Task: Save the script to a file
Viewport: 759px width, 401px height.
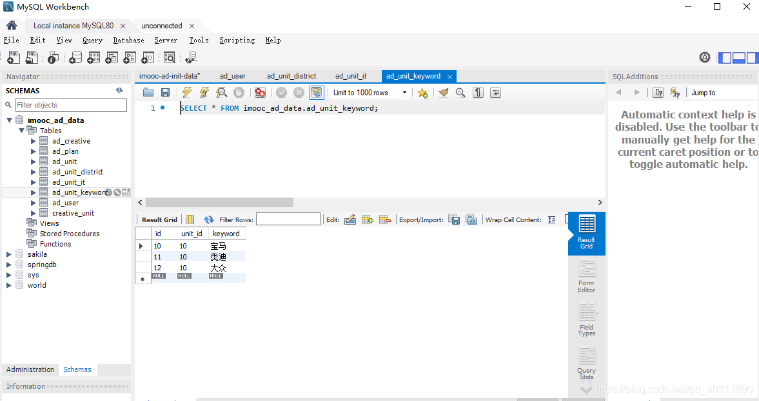Action: click(x=166, y=92)
